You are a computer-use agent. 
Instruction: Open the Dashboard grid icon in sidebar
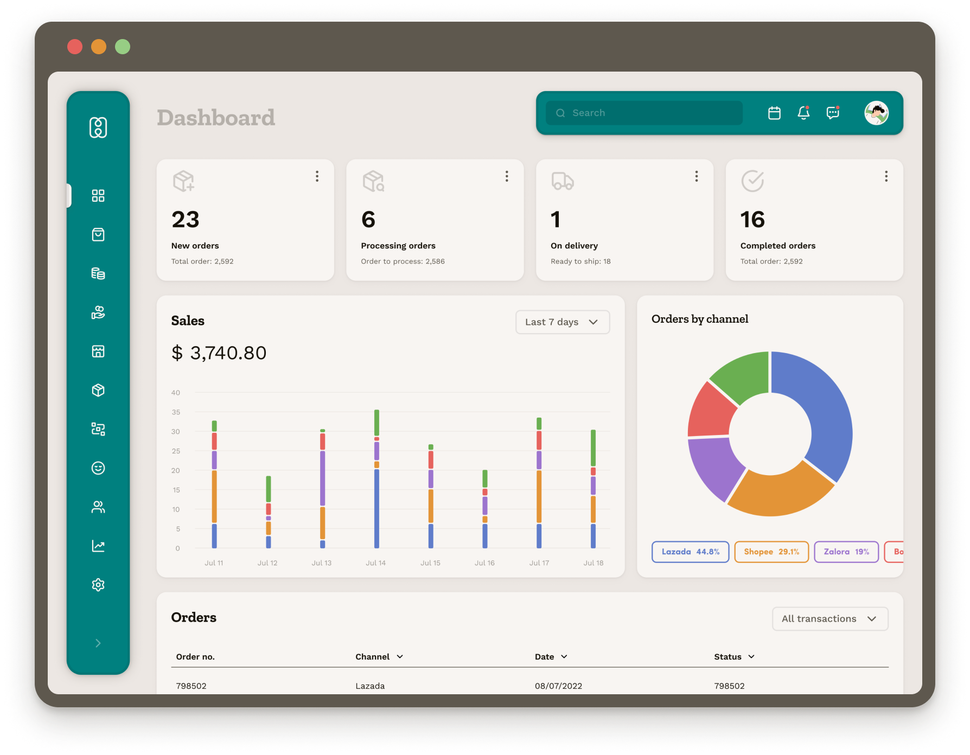pos(98,196)
